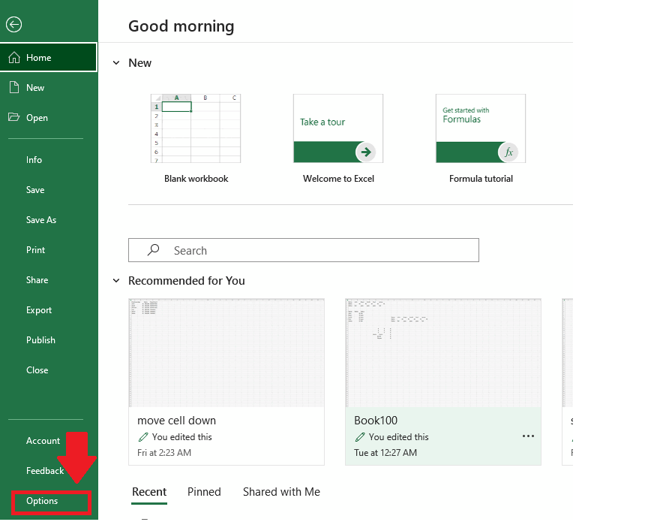The height and width of the screenshot is (531, 663).
Task: Switch to the Pinned tab
Action: [x=204, y=491]
